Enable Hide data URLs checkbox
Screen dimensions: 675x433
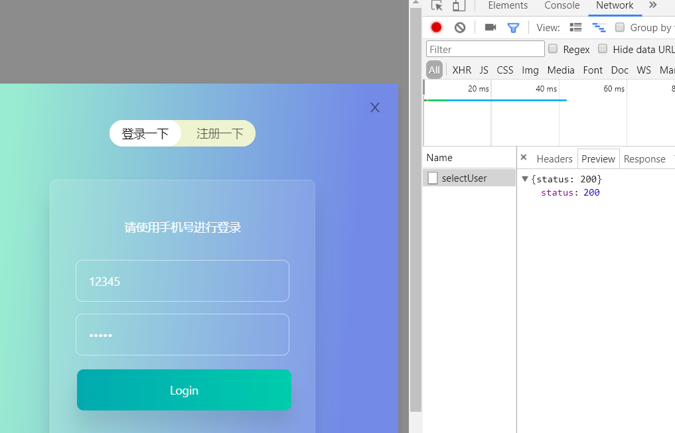tap(603, 48)
